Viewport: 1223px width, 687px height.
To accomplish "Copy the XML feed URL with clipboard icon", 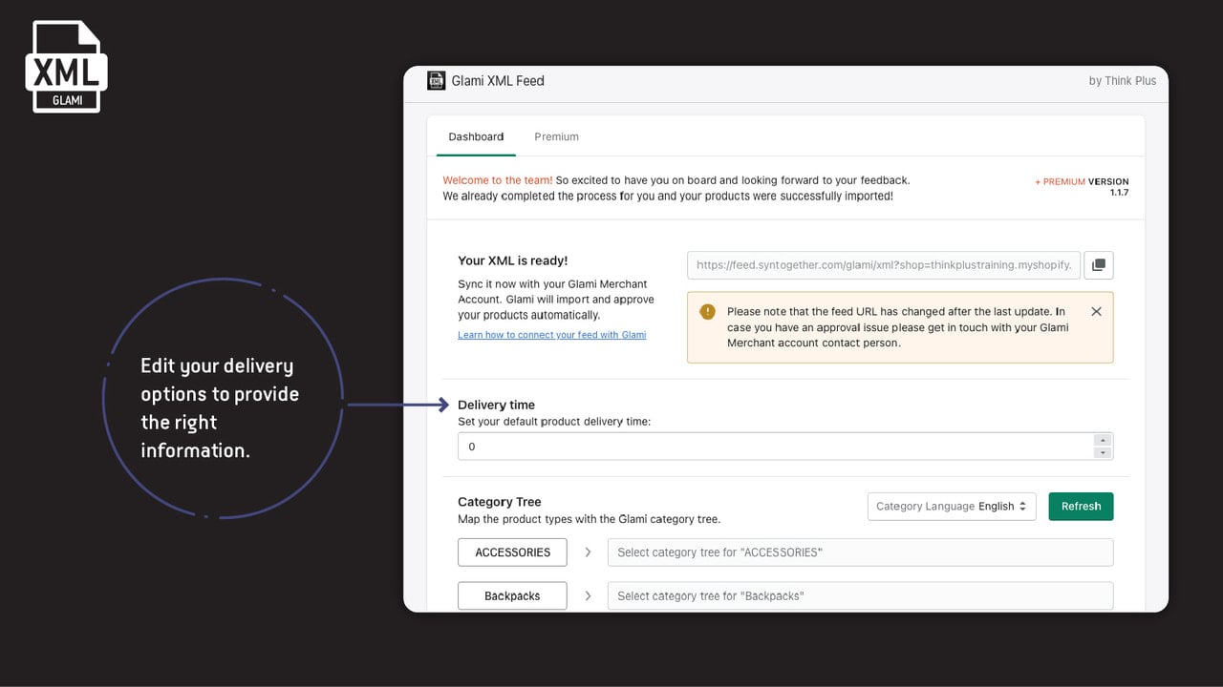I will click(x=1099, y=265).
